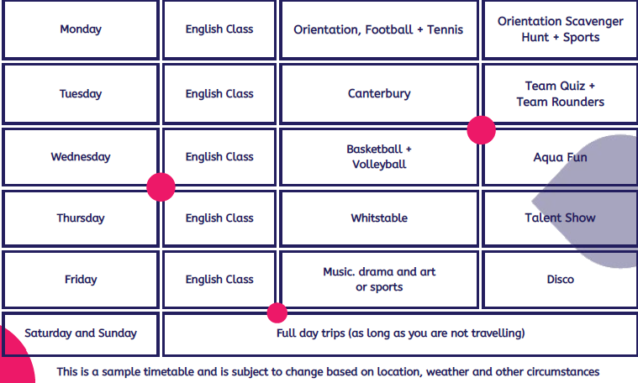Click Orientation, Football + Tennis cell
The height and width of the screenshot is (383, 638).
coord(378,29)
